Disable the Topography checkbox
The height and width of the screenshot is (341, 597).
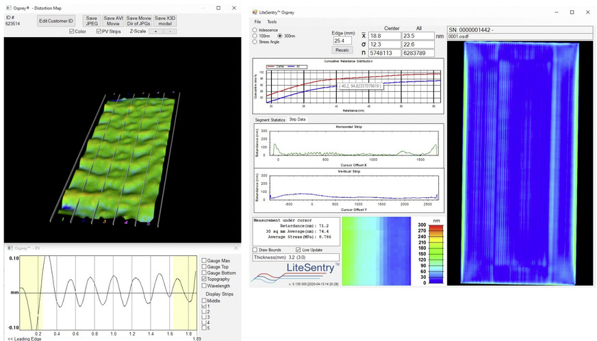point(204,280)
